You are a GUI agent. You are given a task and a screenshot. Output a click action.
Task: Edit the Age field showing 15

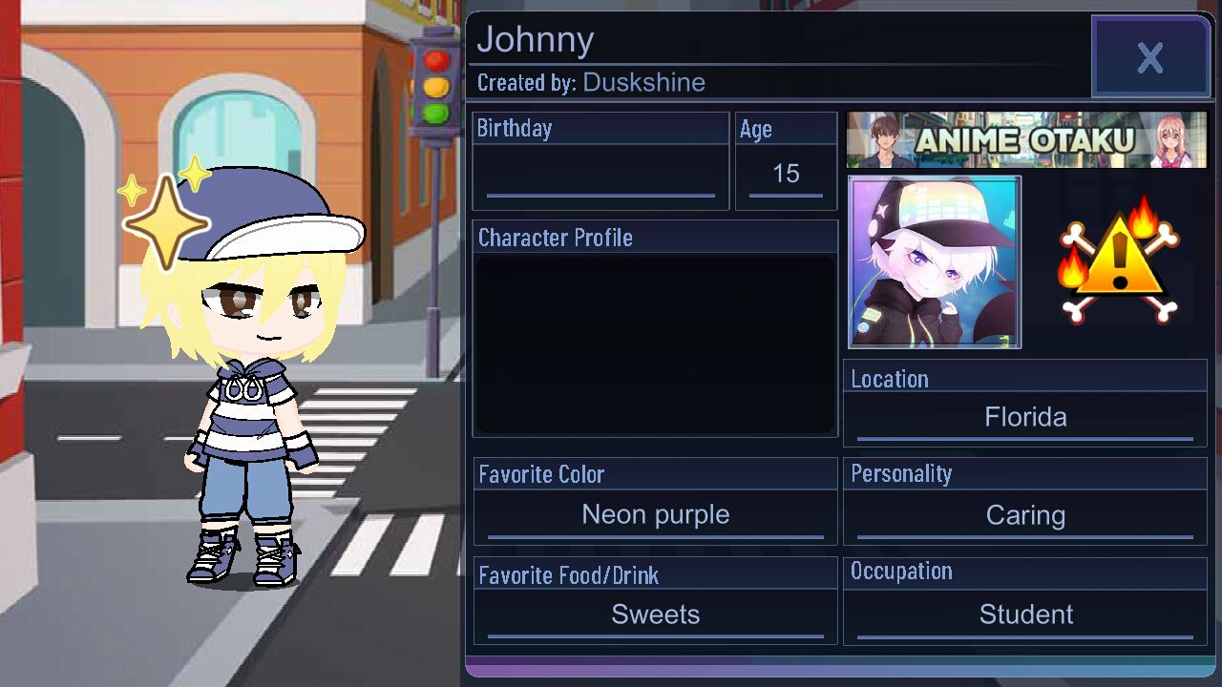point(786,177)
